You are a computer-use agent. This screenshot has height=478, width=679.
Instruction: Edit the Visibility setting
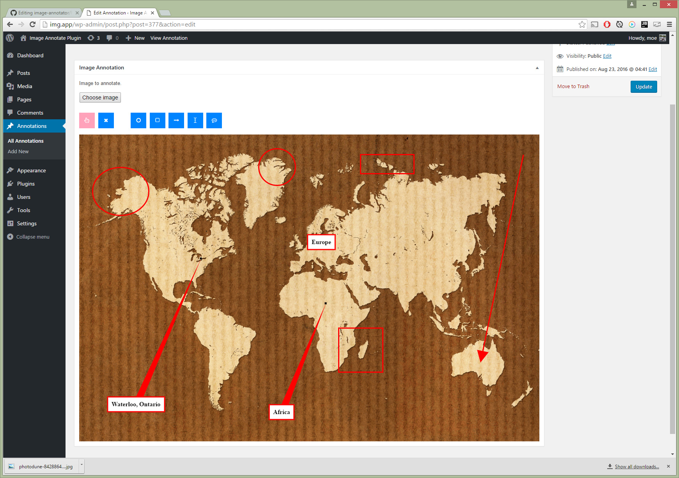click(x=607, y=56)
